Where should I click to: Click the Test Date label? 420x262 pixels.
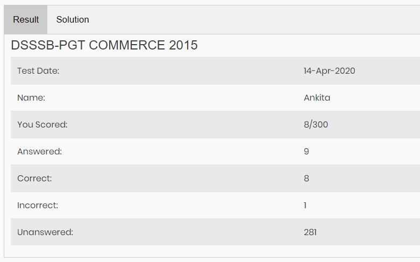click(38, 71)
